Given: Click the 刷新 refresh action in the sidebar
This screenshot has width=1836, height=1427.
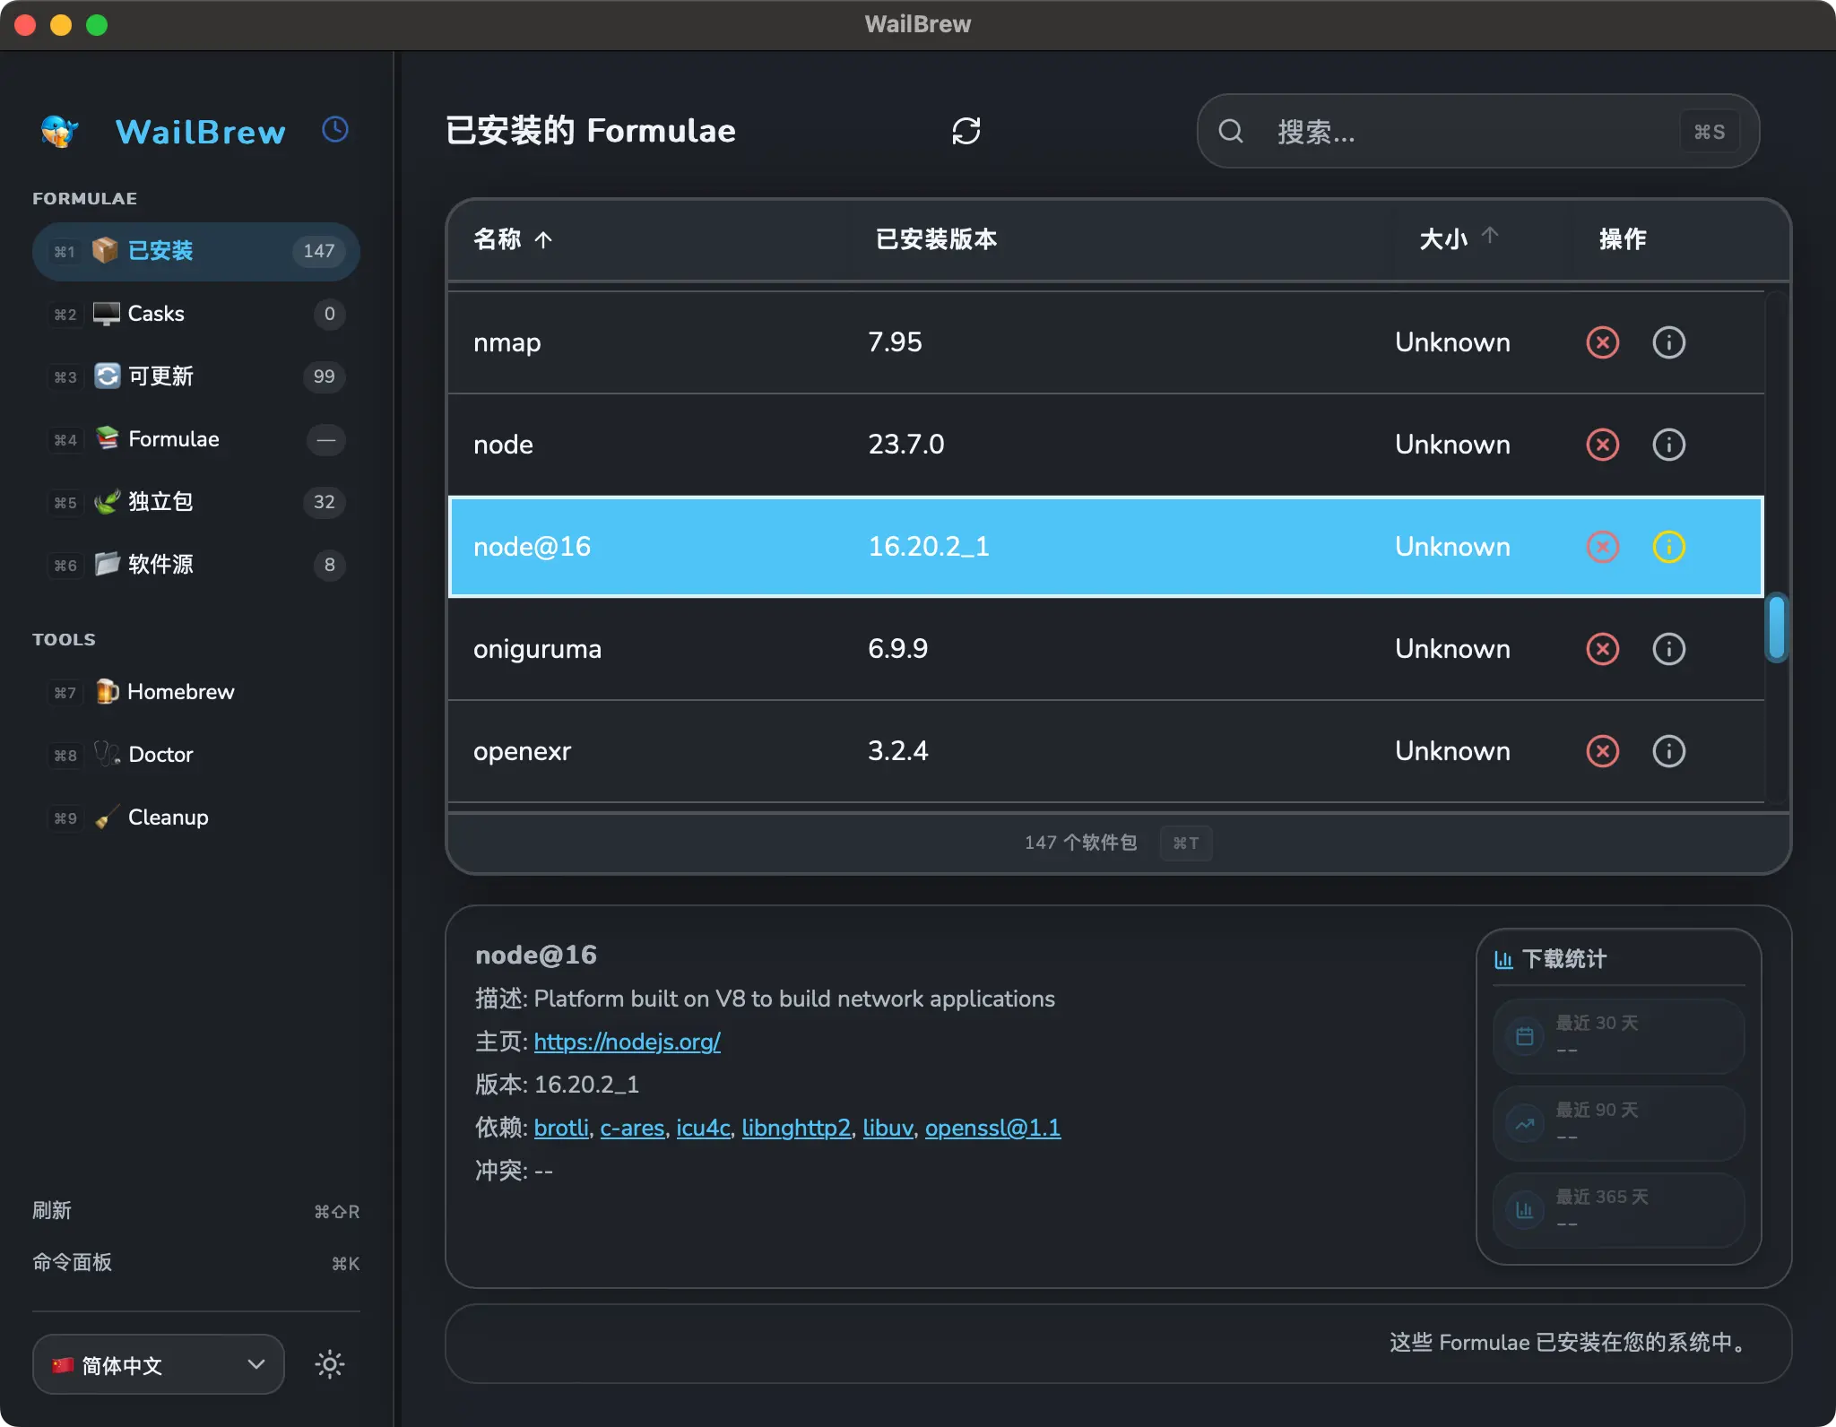Looking at the screenshot, I should pyautogui.click(x=196, y=1211).
